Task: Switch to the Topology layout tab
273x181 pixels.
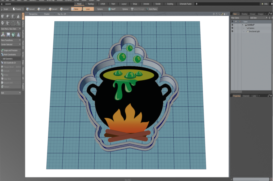Action: click(91, 4)
